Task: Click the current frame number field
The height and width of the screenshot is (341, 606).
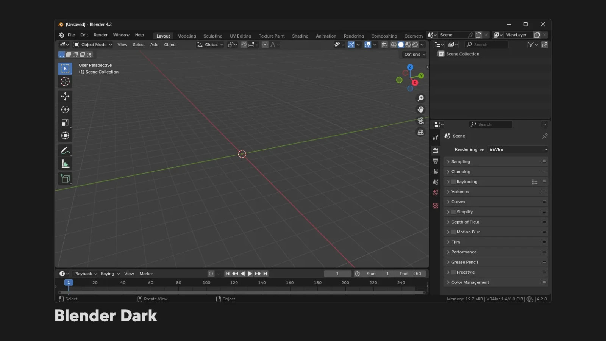Action: [337, 274]
